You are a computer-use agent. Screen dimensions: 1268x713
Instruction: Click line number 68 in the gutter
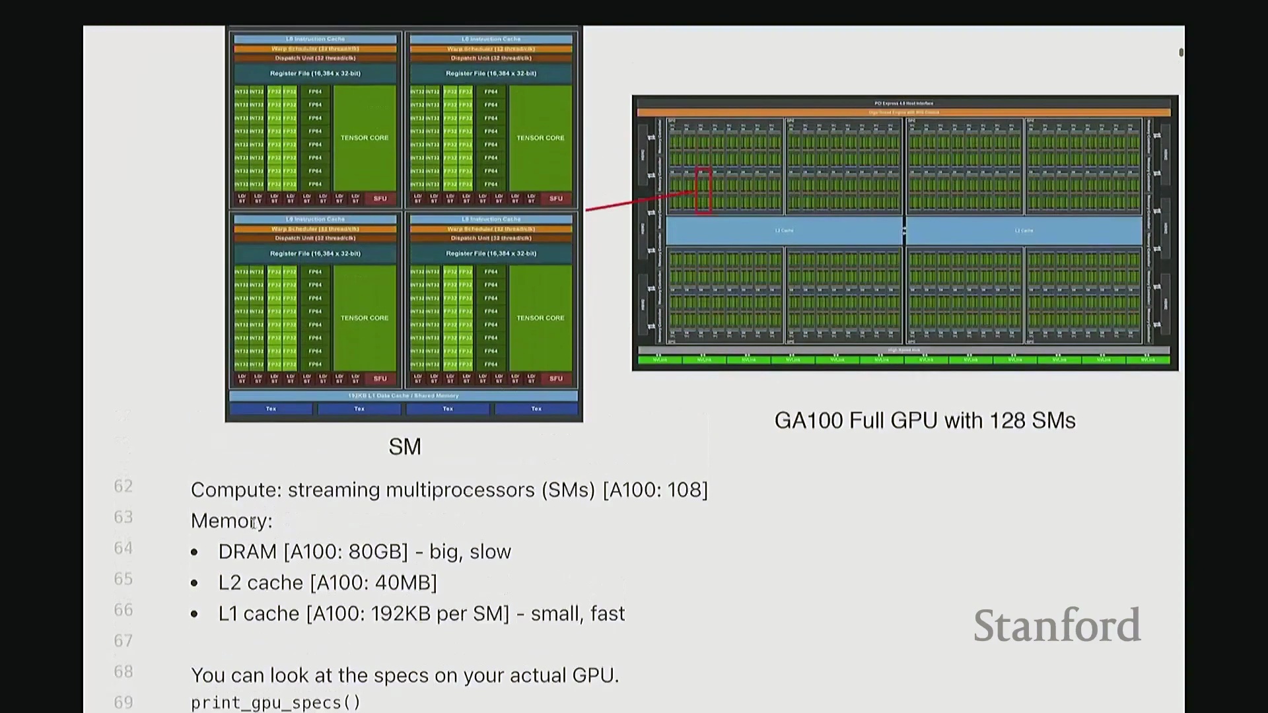pos(123,672)
